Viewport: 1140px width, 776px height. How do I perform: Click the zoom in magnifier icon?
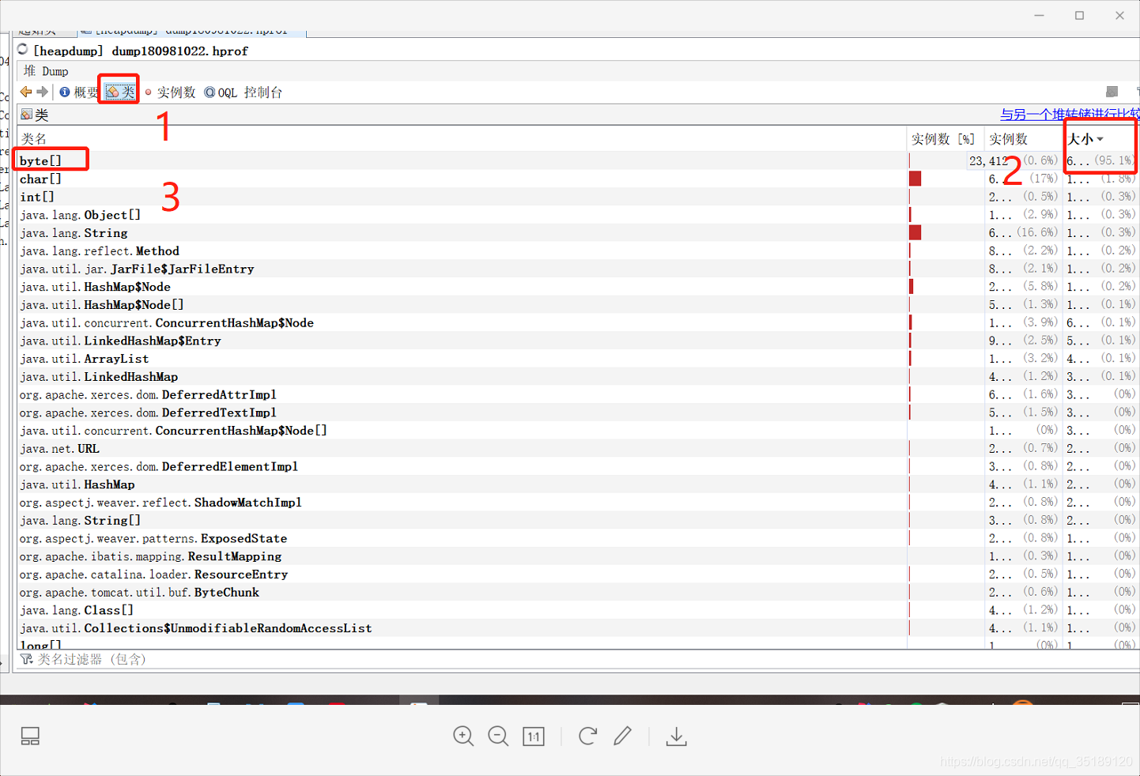(463, 736)
